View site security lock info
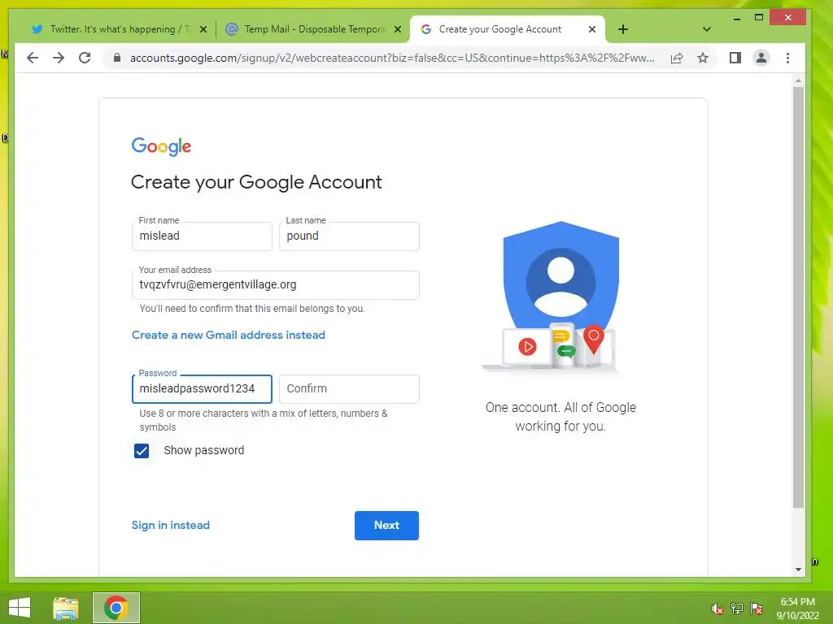Screen dimensions: 833x624 [117, 58]
